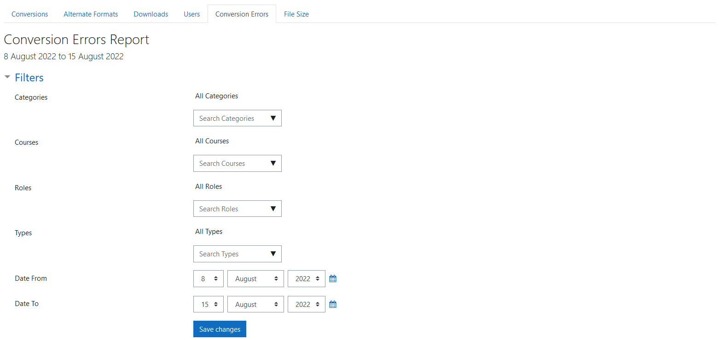This screenshot has height=340, width=719.
Task: Open the Date To month dropdown
Action: pyautogui.click(x=255, y=304)
